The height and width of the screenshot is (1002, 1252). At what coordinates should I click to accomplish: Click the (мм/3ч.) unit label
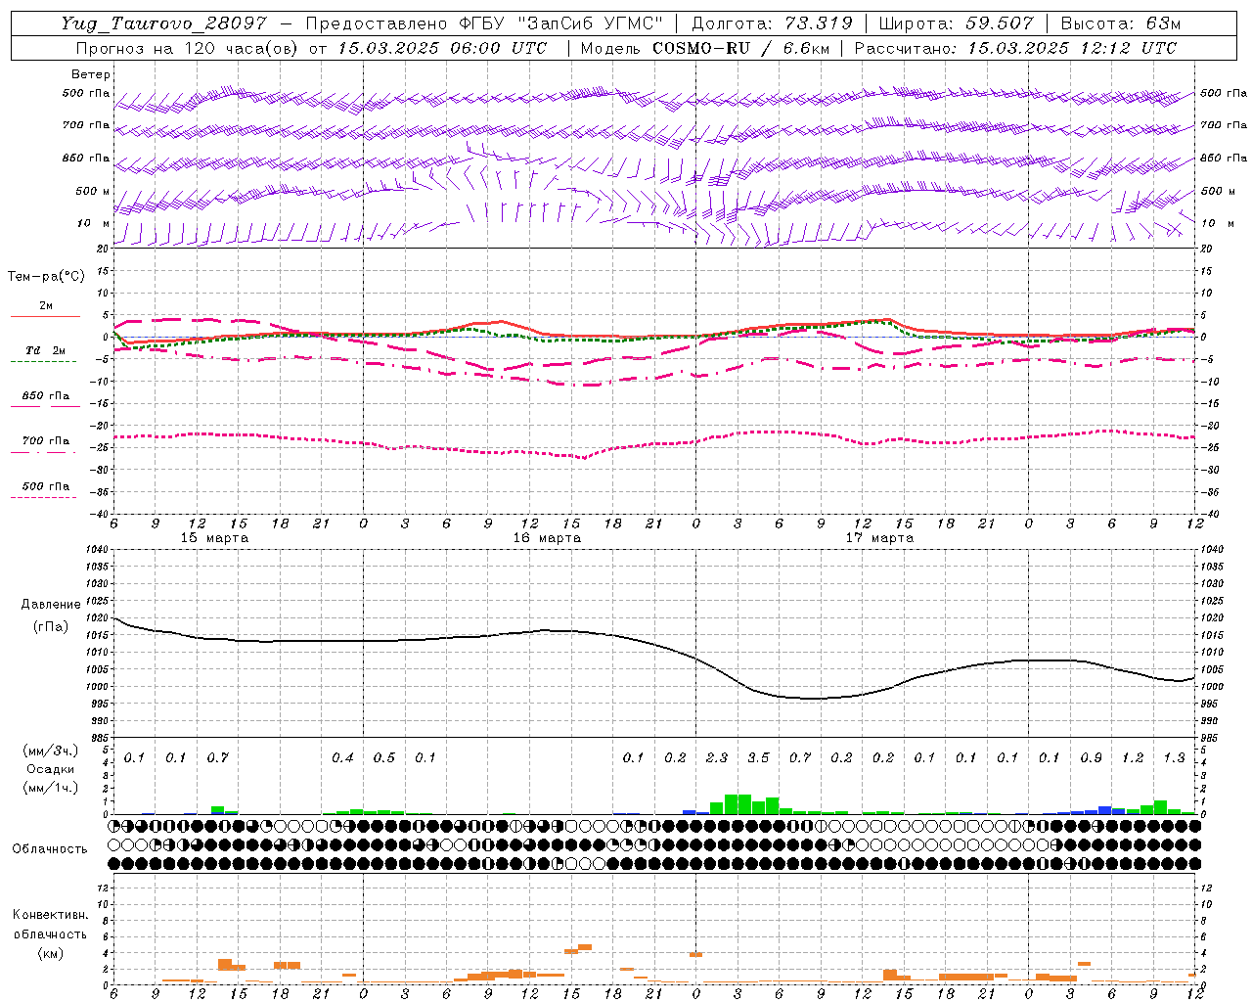point(50,751)
